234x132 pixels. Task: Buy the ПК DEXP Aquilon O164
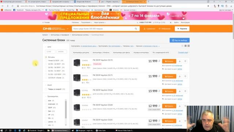click(x=169, y=91)
